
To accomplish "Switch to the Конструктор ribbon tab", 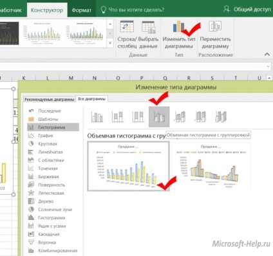I will (x=47, y=10).
